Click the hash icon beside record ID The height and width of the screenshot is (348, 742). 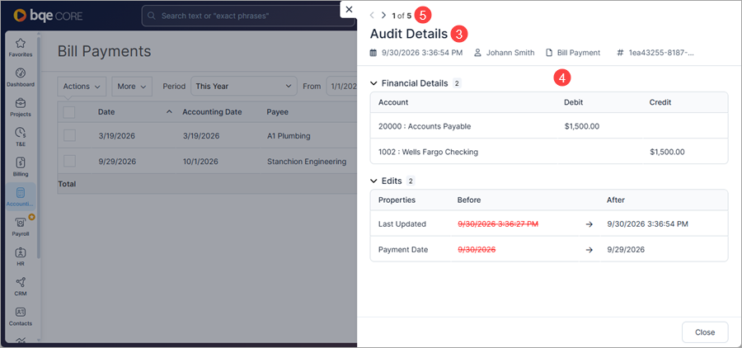(620, 53)
